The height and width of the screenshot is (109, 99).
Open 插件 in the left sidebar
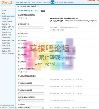pos(4,13)
